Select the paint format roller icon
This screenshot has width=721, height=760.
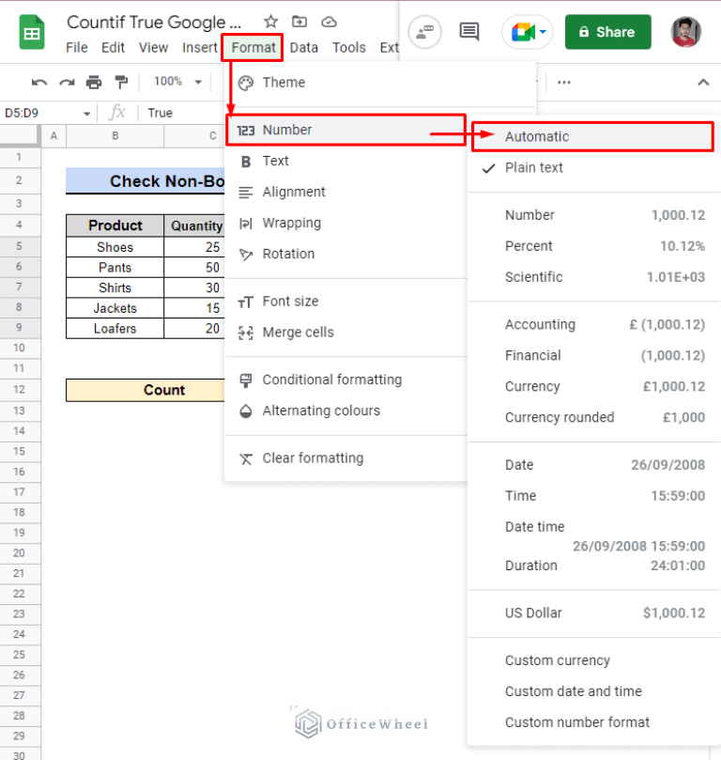coord(121,82)
